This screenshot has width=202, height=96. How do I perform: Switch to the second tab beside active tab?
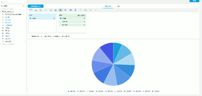click(x=119, y=6)
